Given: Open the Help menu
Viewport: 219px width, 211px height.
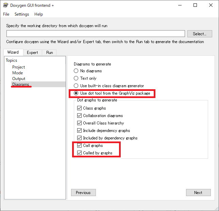Looking at the screenshot, I should 39,14.
